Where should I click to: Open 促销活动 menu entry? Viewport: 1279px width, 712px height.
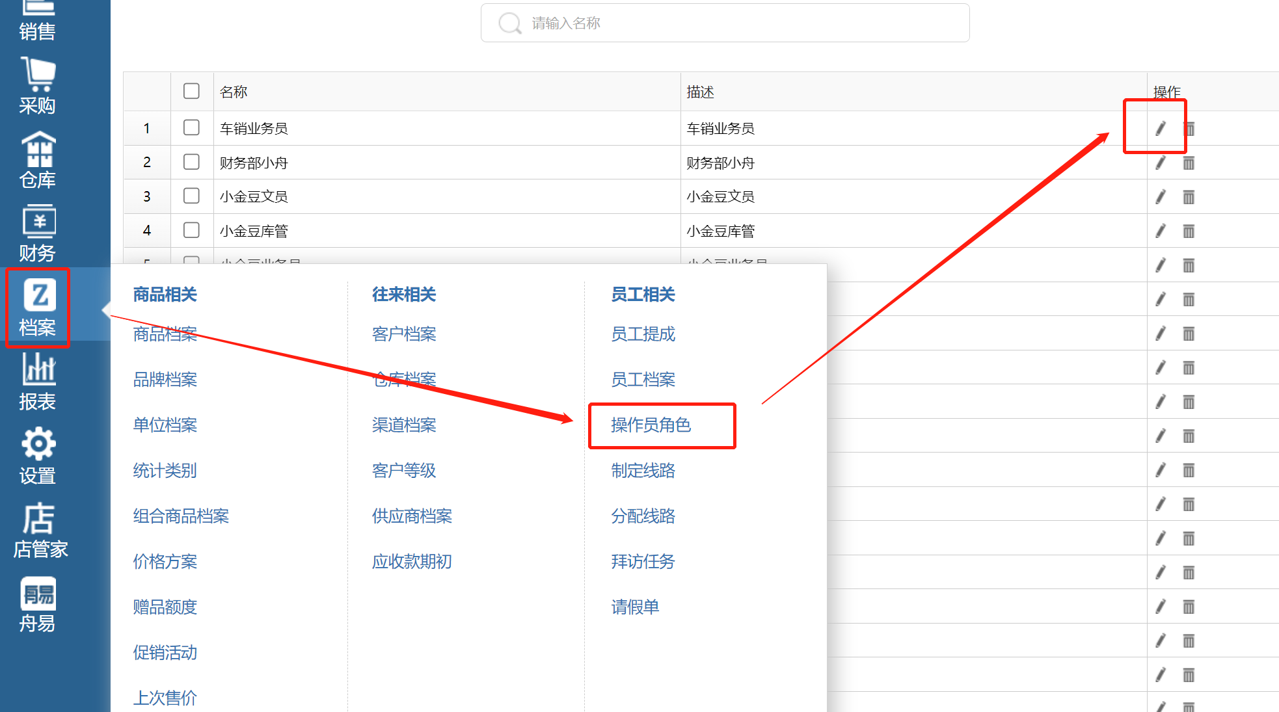165,653
